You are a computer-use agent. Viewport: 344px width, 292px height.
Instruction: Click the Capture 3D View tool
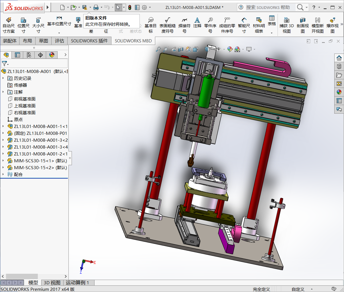point(287,25)
